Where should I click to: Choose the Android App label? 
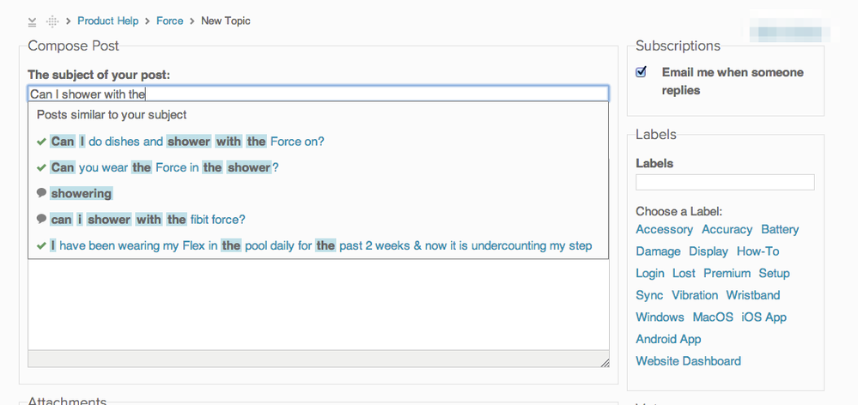coord(668,339)
